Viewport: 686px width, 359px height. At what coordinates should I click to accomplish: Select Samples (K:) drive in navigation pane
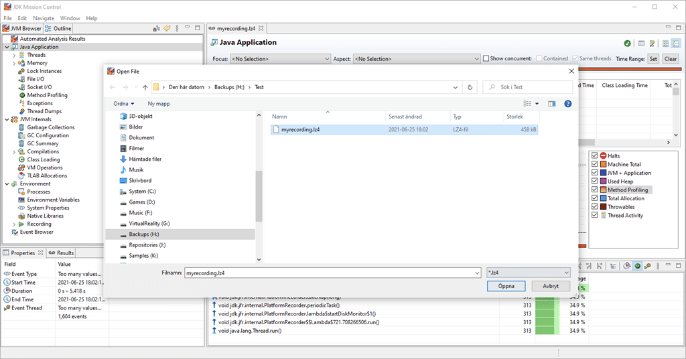coord(143,256)
